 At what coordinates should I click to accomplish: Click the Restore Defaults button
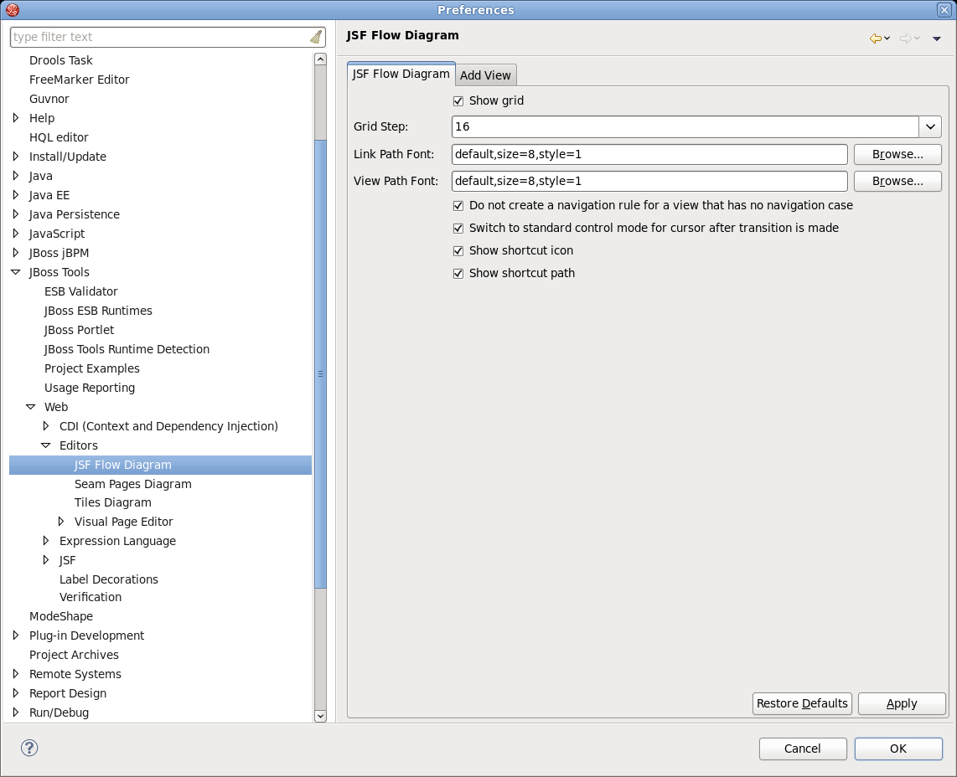(802, 703)
